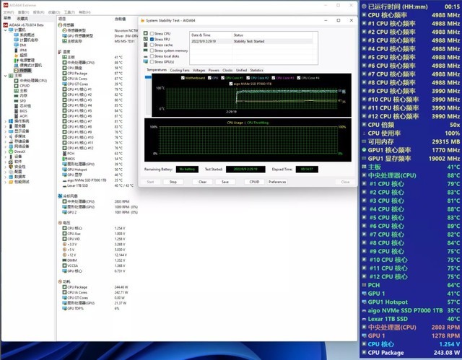The image size is (462, 360).
Task: Switch to the Cooling Fans tab
Action: click(x=180, y=71)
